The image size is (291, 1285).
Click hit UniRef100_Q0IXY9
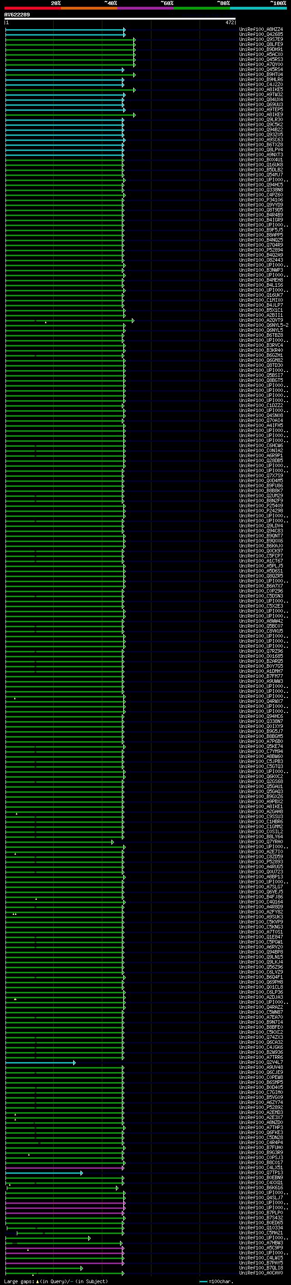261,726
